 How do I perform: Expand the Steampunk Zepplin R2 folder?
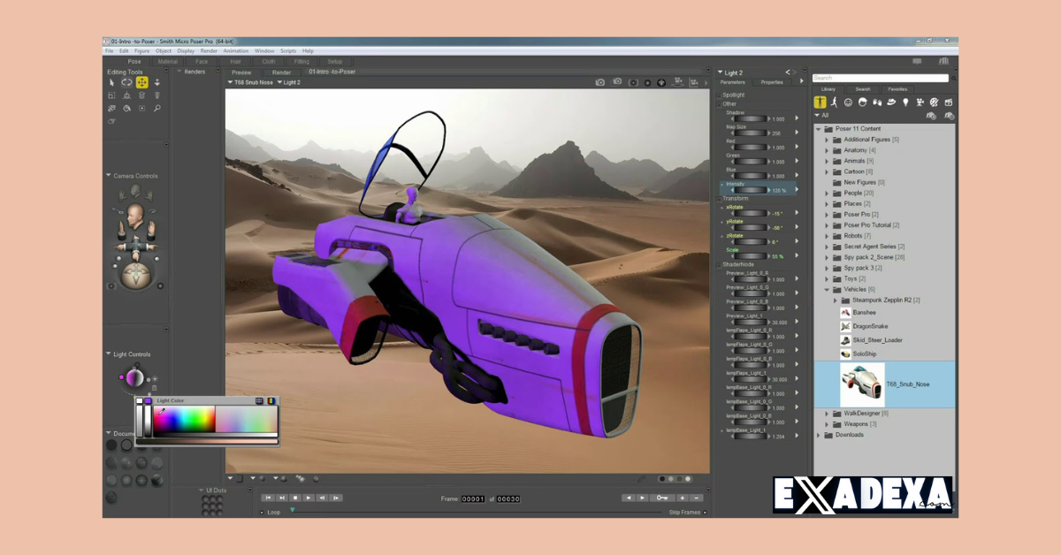point(835,300)
